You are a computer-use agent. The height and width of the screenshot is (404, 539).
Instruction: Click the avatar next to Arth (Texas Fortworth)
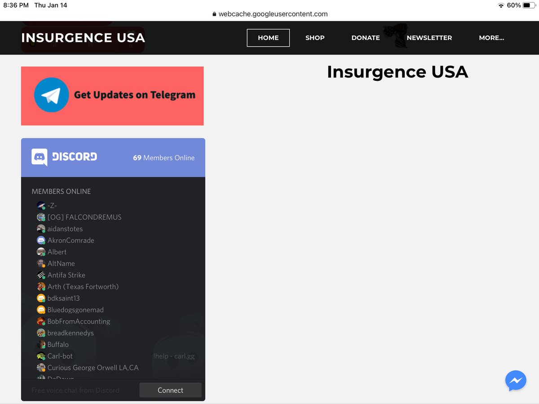click(41, 286)
